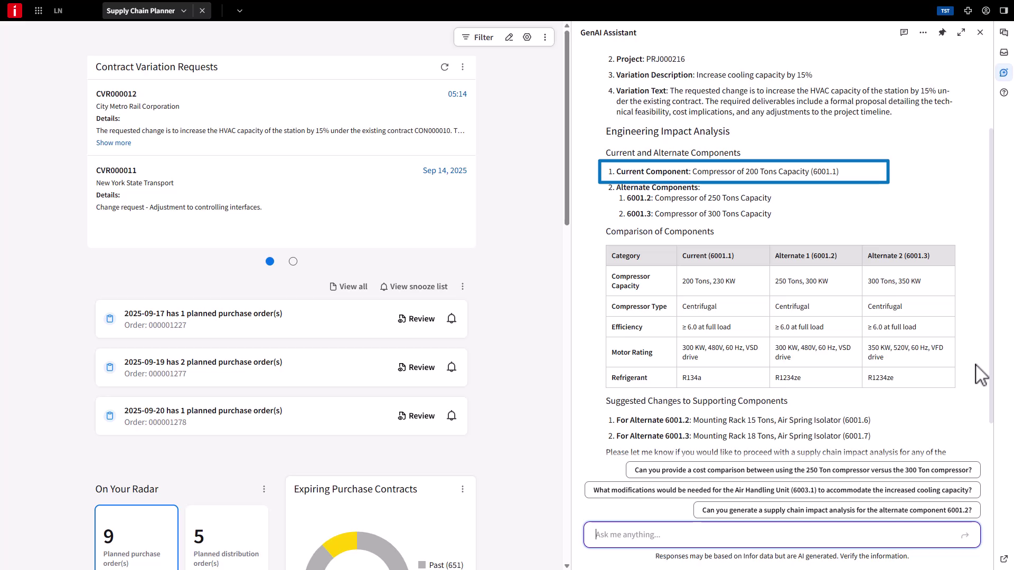Focus the Ask me anything input
The image size is (1014, 570).
coord(774,535)
